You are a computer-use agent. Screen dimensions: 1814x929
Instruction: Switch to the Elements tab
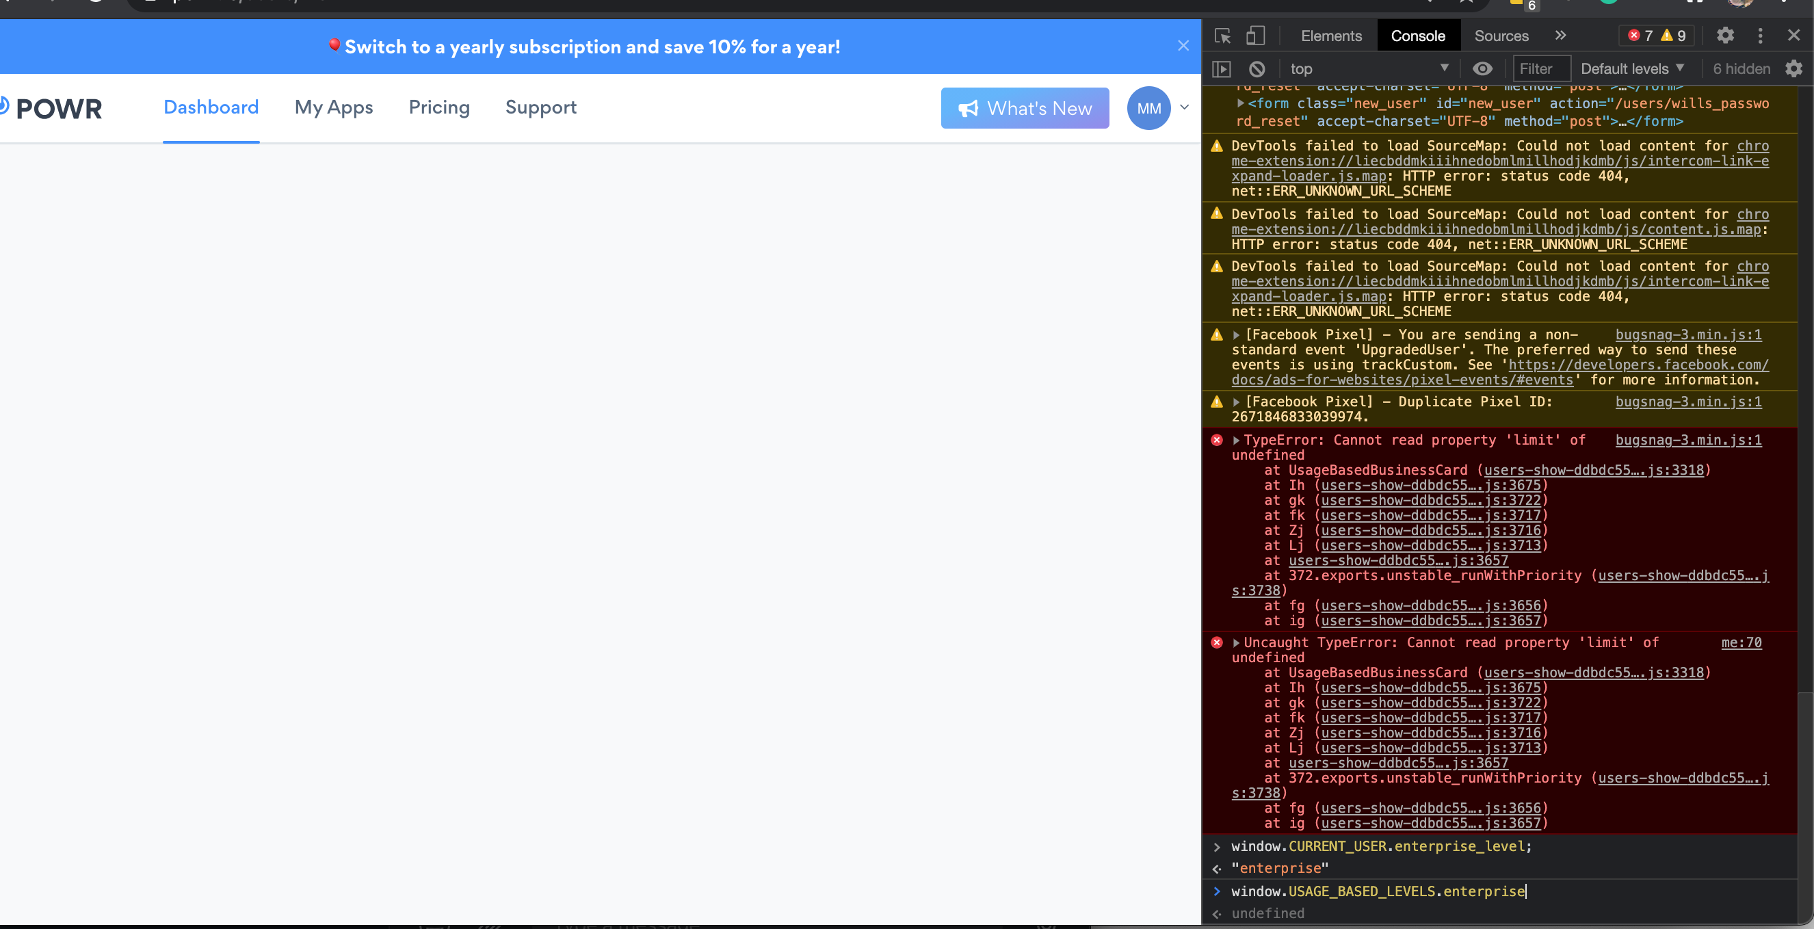tap(1331, 36)
